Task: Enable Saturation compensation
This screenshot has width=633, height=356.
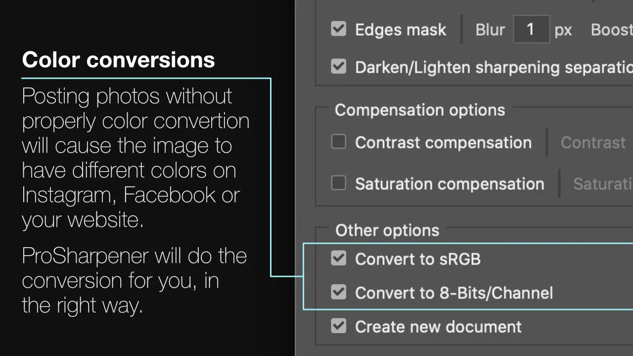Action: click(x=338, y=183)
